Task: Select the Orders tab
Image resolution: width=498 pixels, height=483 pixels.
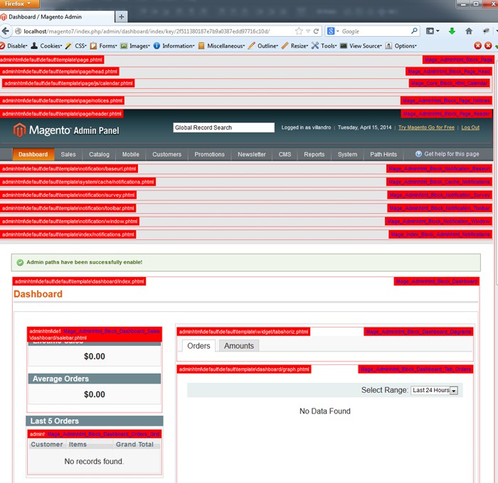Action: (x=198, y=346)
